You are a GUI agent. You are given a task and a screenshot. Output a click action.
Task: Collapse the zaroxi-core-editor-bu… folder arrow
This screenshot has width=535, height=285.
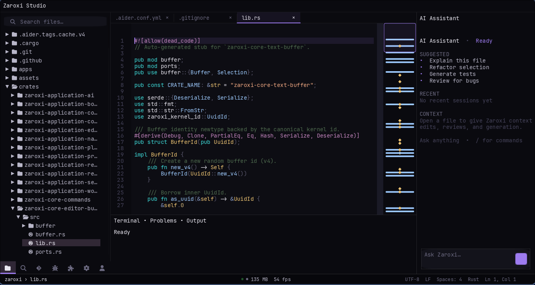(x=13, y=208)
